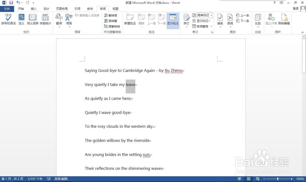Screen dimensions: 306x182
Task: Click the zoom in plus button
Action: (x=292, y=179)
